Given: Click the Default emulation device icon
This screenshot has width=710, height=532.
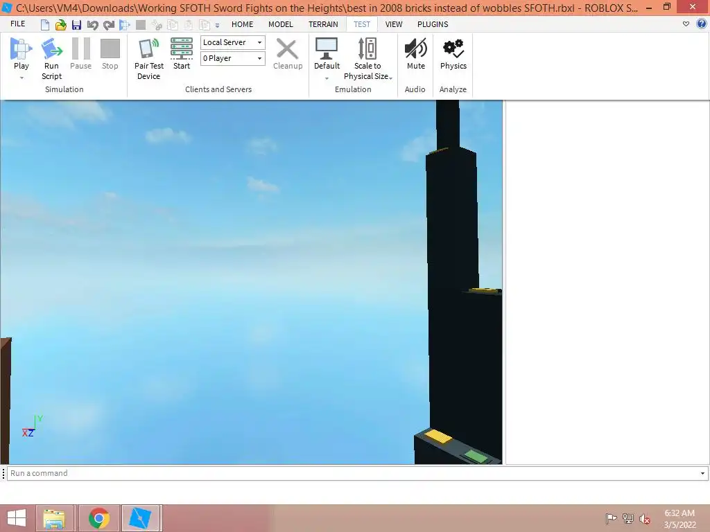Looking at the screenshot, I should coord(327,48).
